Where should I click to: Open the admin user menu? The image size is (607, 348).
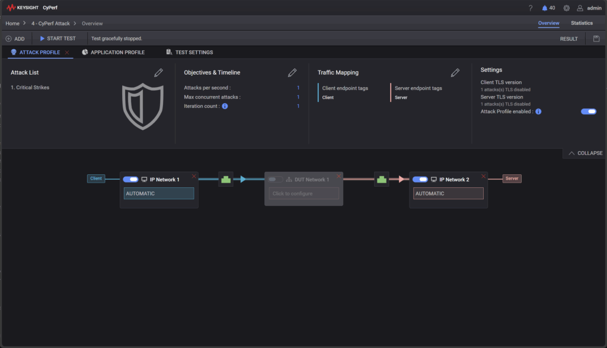pyautogui.click(x=589, y=8)
